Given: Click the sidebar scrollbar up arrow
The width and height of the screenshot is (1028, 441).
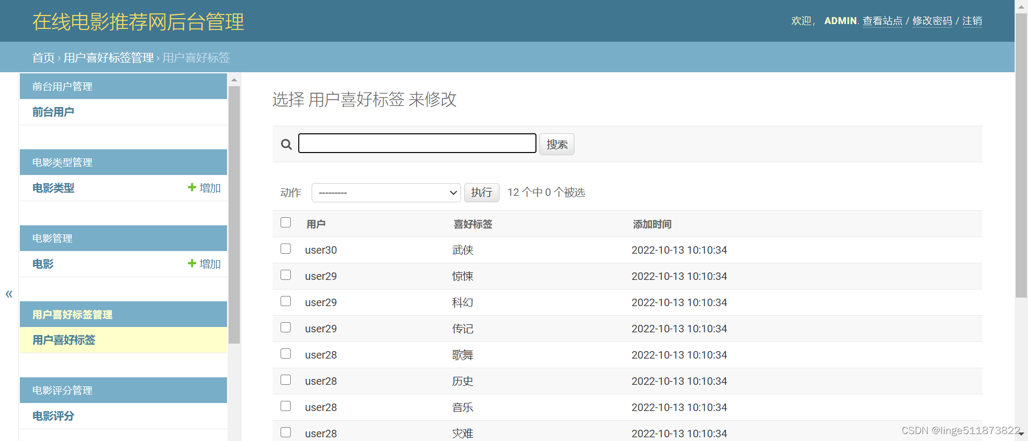Looking at the screenshot, I should tap(234, 80).
